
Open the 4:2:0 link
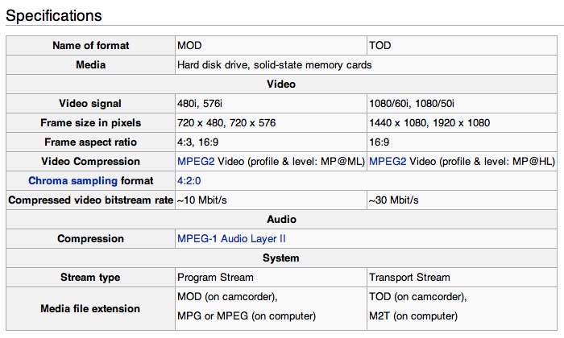[189, 181]
